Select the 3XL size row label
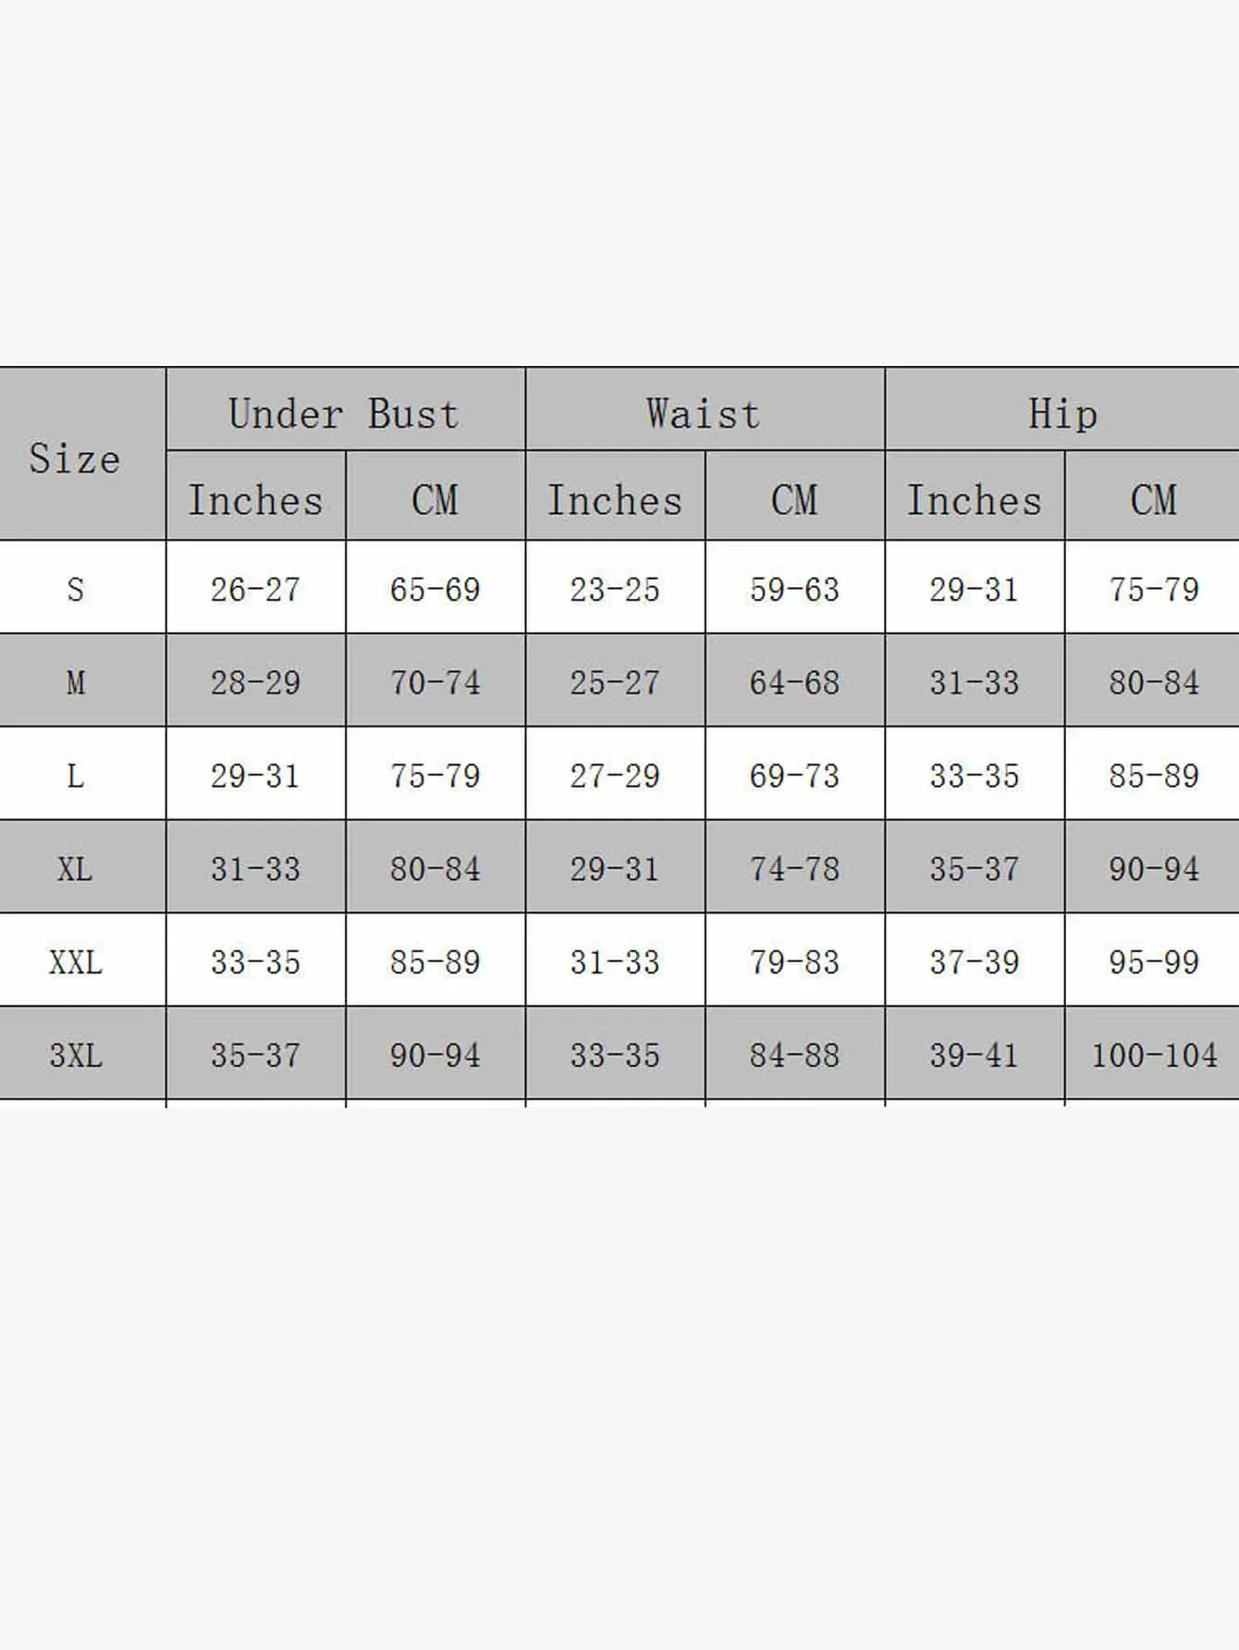The width and height of the screenshot is (1239, 1650). click(76, 1056)
